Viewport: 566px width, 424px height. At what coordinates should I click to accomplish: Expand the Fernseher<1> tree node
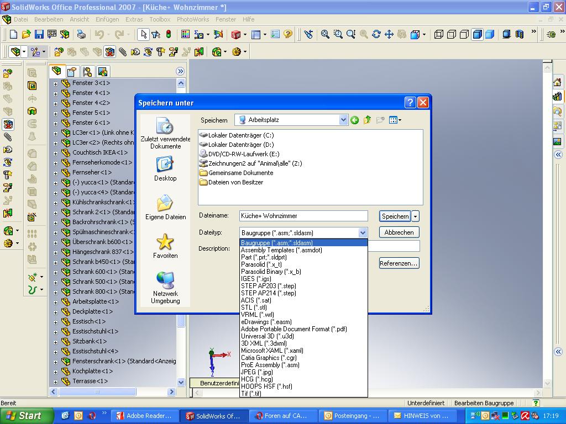click(55, 173)
